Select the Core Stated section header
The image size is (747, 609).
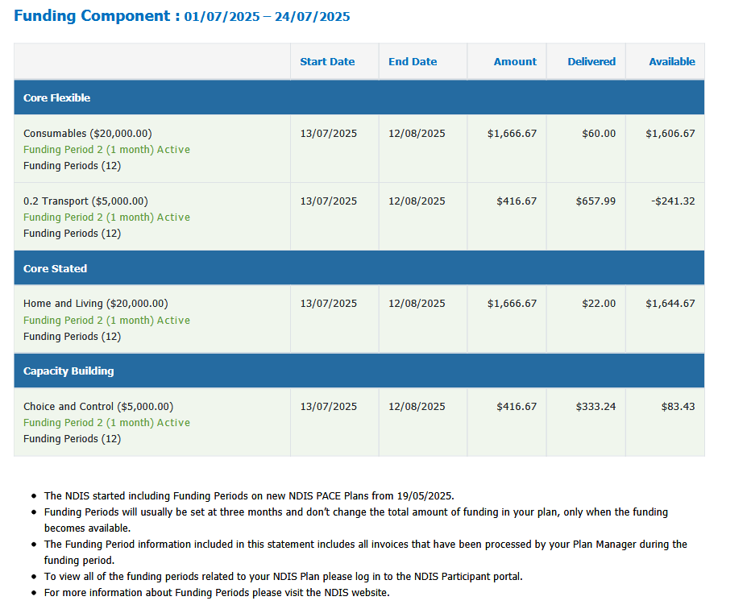[359, 268]
